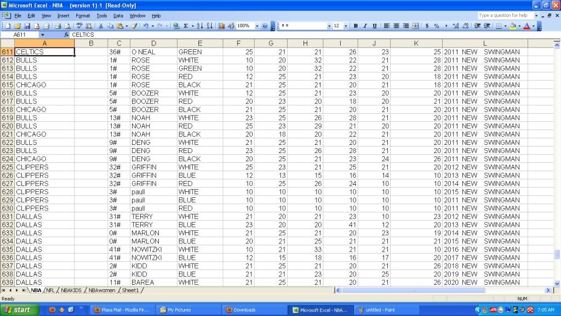Click the horizontal scrollbar thumb
This screenshot has height=316, width=561.
pos(413,290)
